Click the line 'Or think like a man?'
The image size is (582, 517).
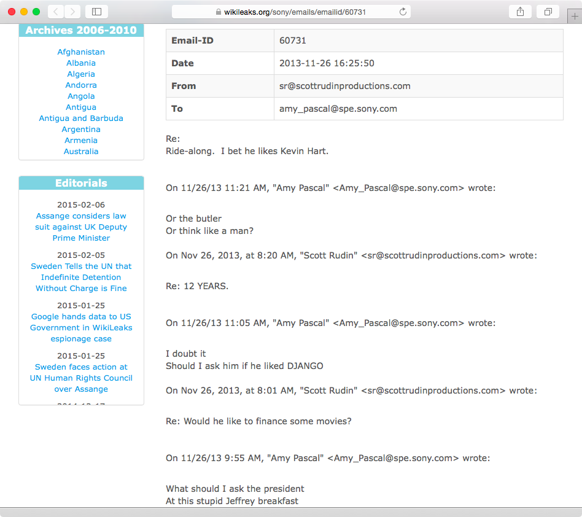210,231
